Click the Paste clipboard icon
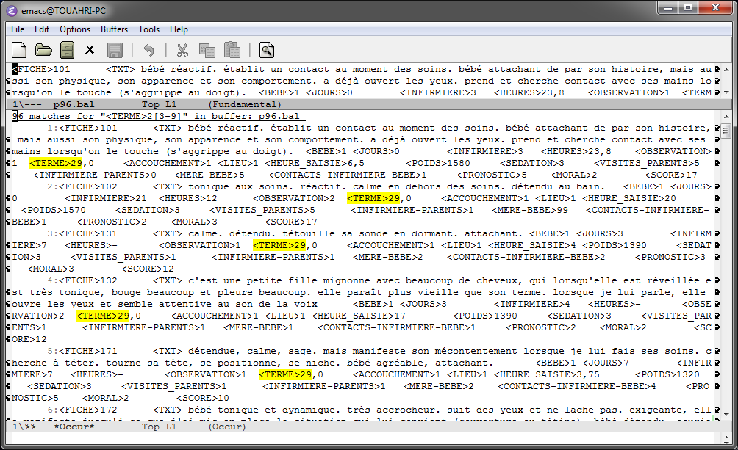Screen dimensions: 738x450 pyautogui.click(x=232, y=50)
